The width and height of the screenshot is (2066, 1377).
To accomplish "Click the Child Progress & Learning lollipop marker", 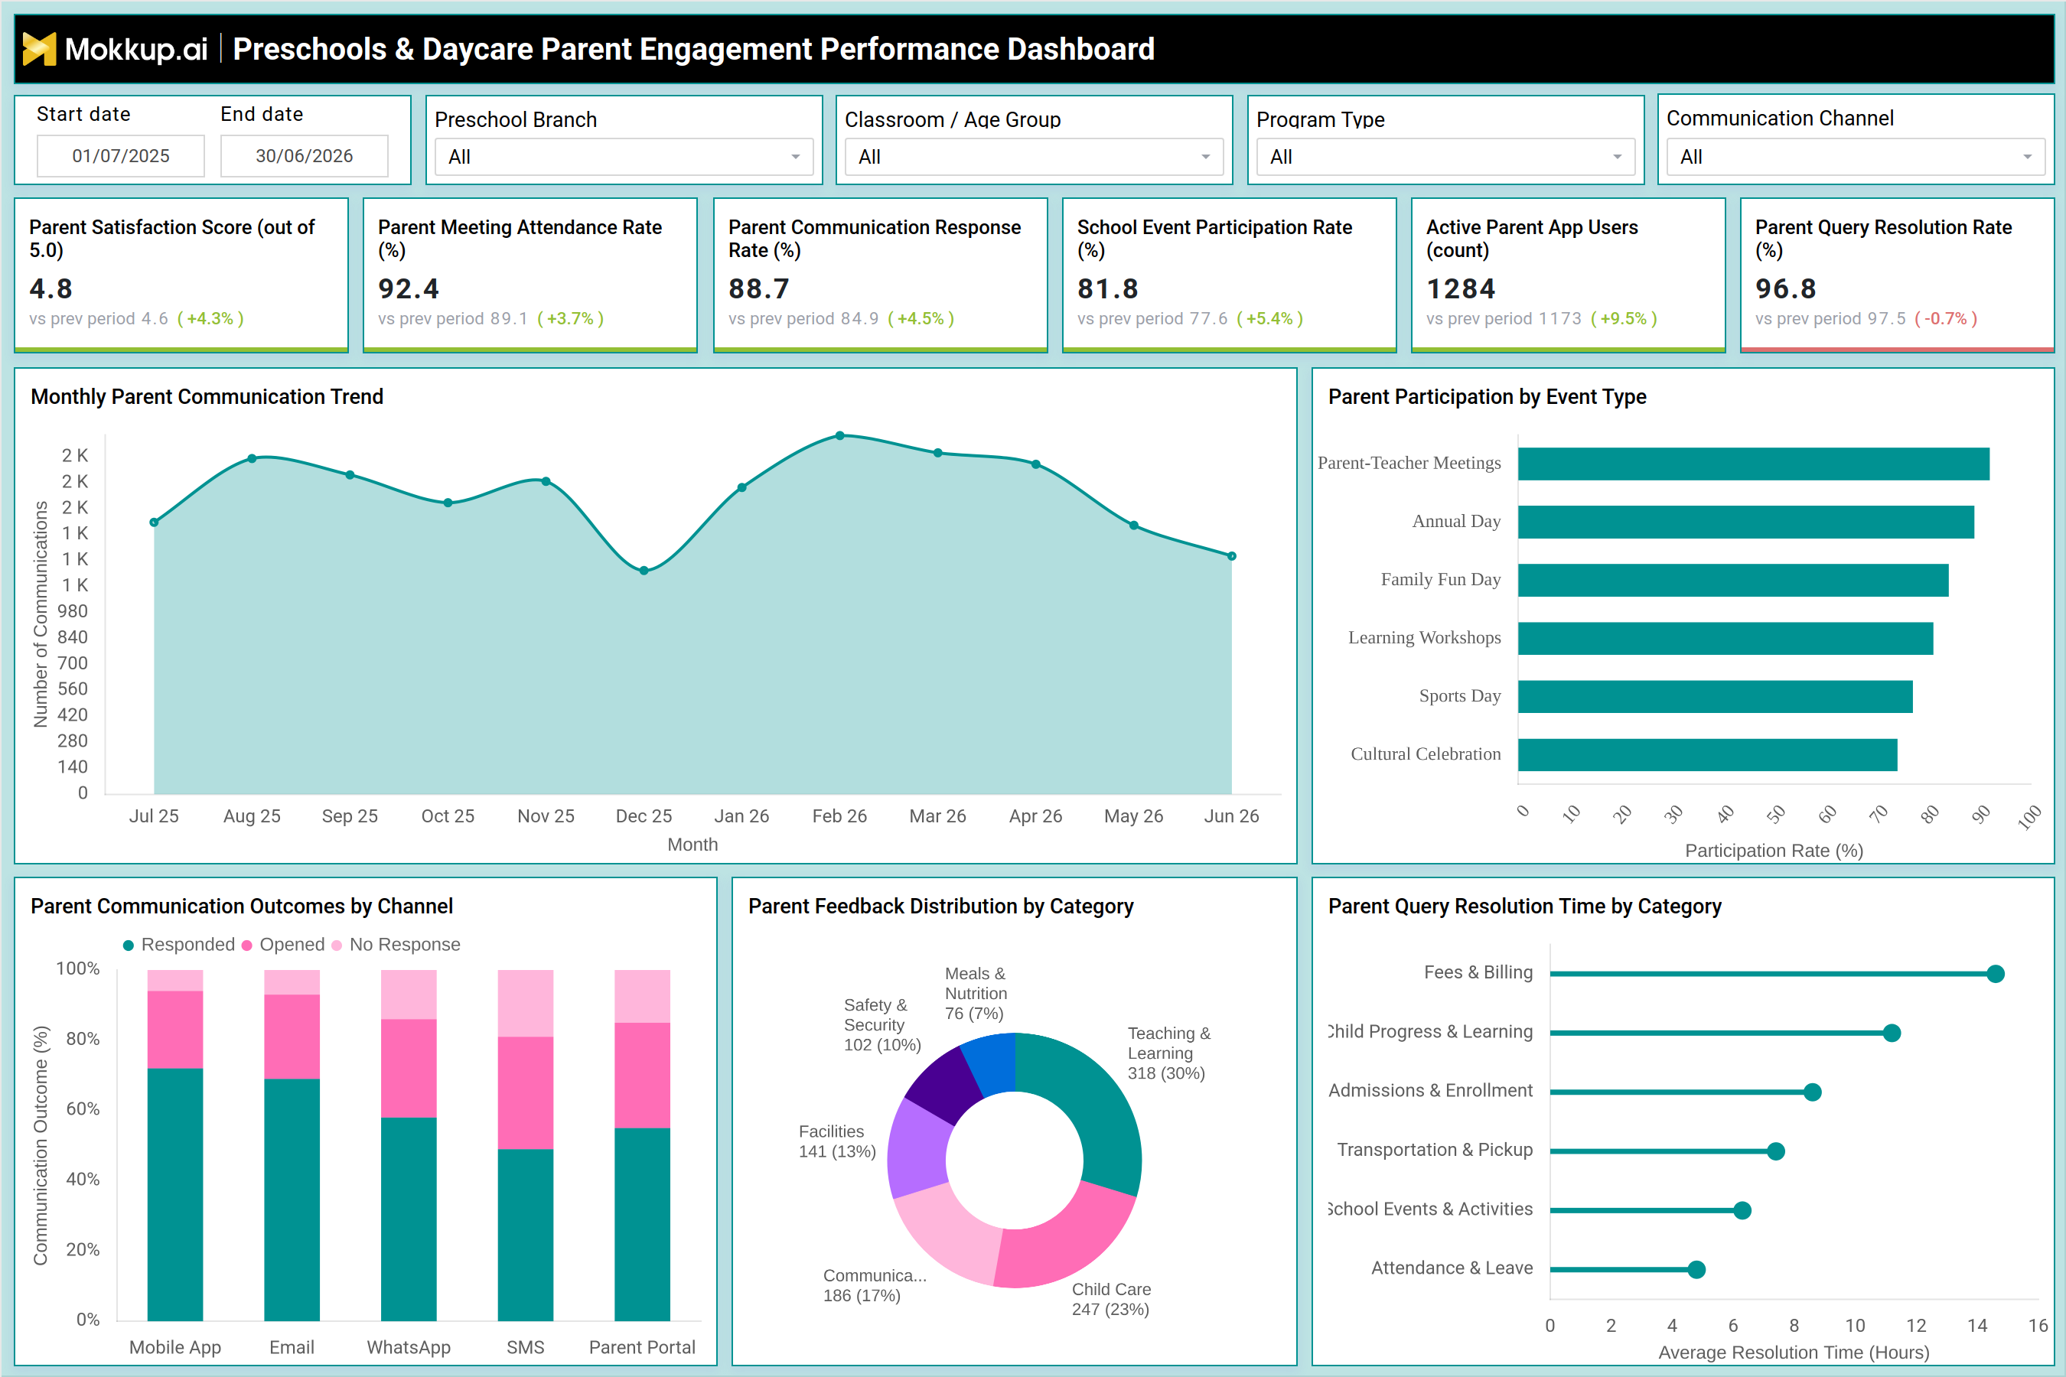I will 1892,1033.
